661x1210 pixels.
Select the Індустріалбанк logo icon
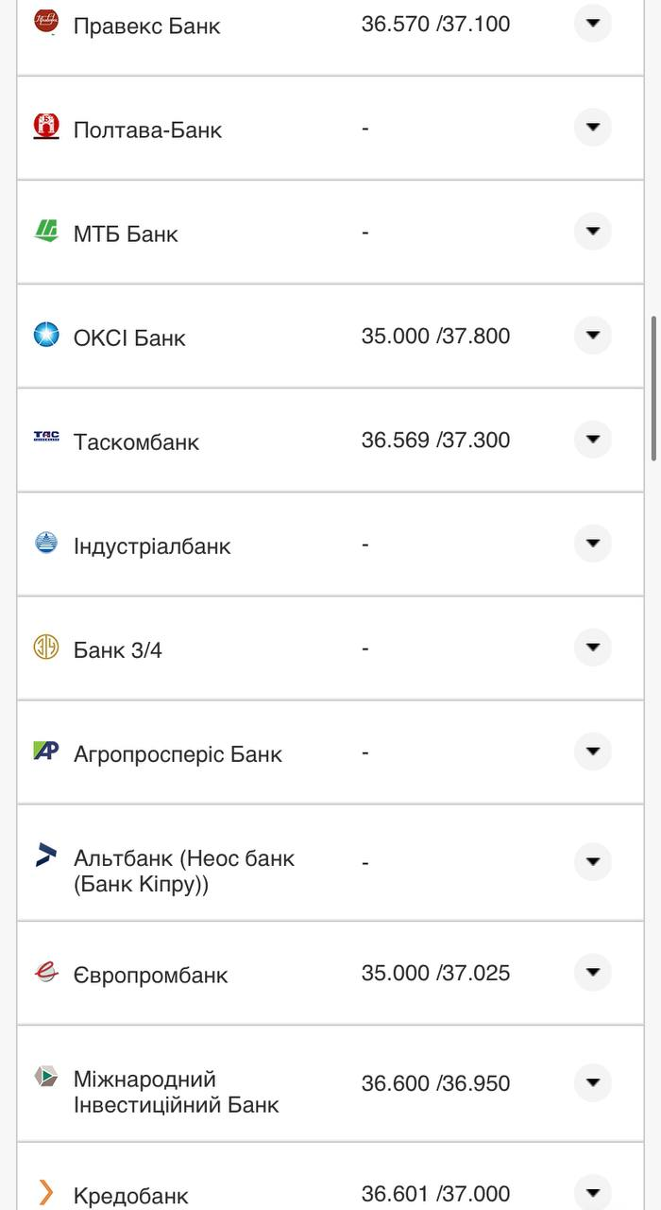tap(45, 543)
